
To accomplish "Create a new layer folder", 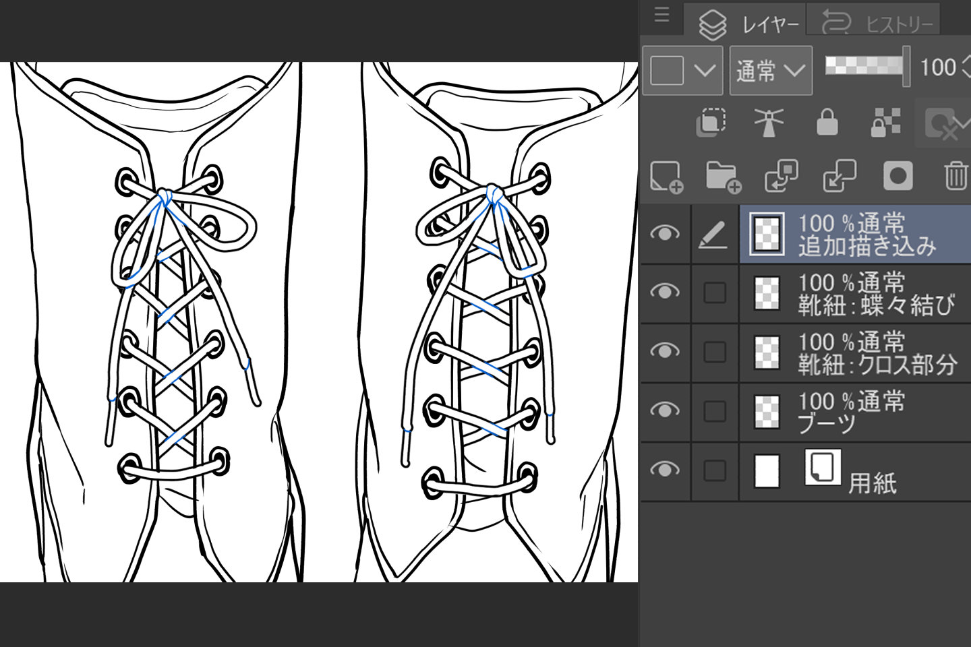I will pyautogui.click(x=724, y=177).
